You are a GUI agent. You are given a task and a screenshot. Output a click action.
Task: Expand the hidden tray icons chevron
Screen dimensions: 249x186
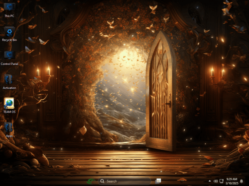pyautogui.click(x=210, y=181)
